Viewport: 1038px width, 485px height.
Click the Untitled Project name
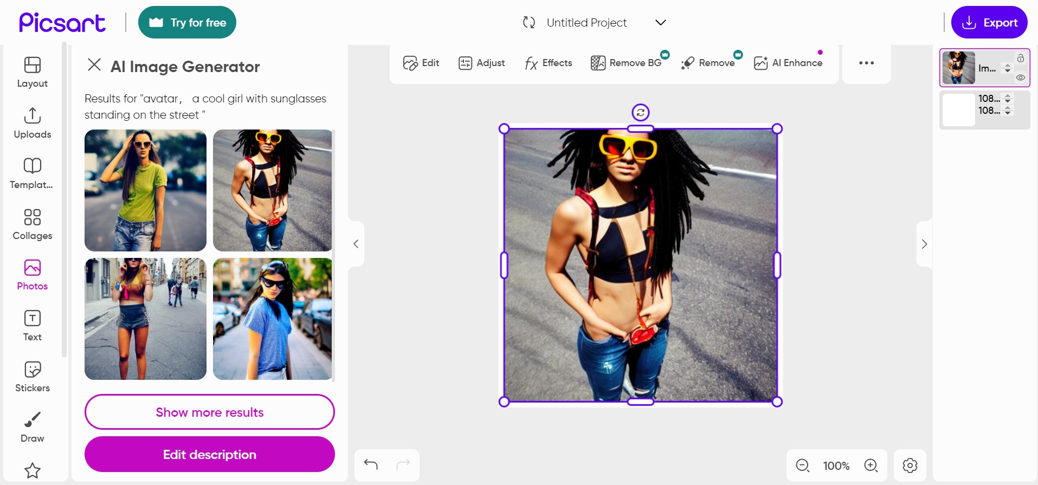point(586,22)
